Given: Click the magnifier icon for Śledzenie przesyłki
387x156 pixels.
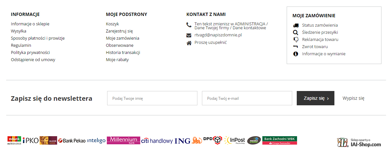Looking at the screenshot, I should 295,32.
